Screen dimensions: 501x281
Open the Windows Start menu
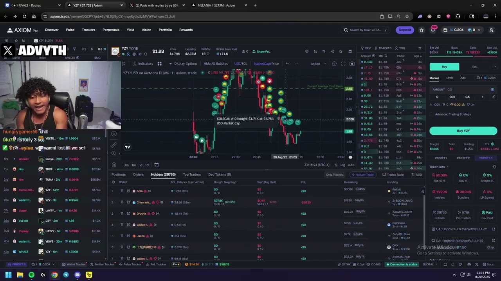(x=9, y=275)
